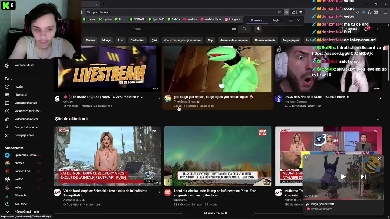Click the screen cast icon in address bar
This screenshot has width=390, height=219.
[x=279, y=12]
